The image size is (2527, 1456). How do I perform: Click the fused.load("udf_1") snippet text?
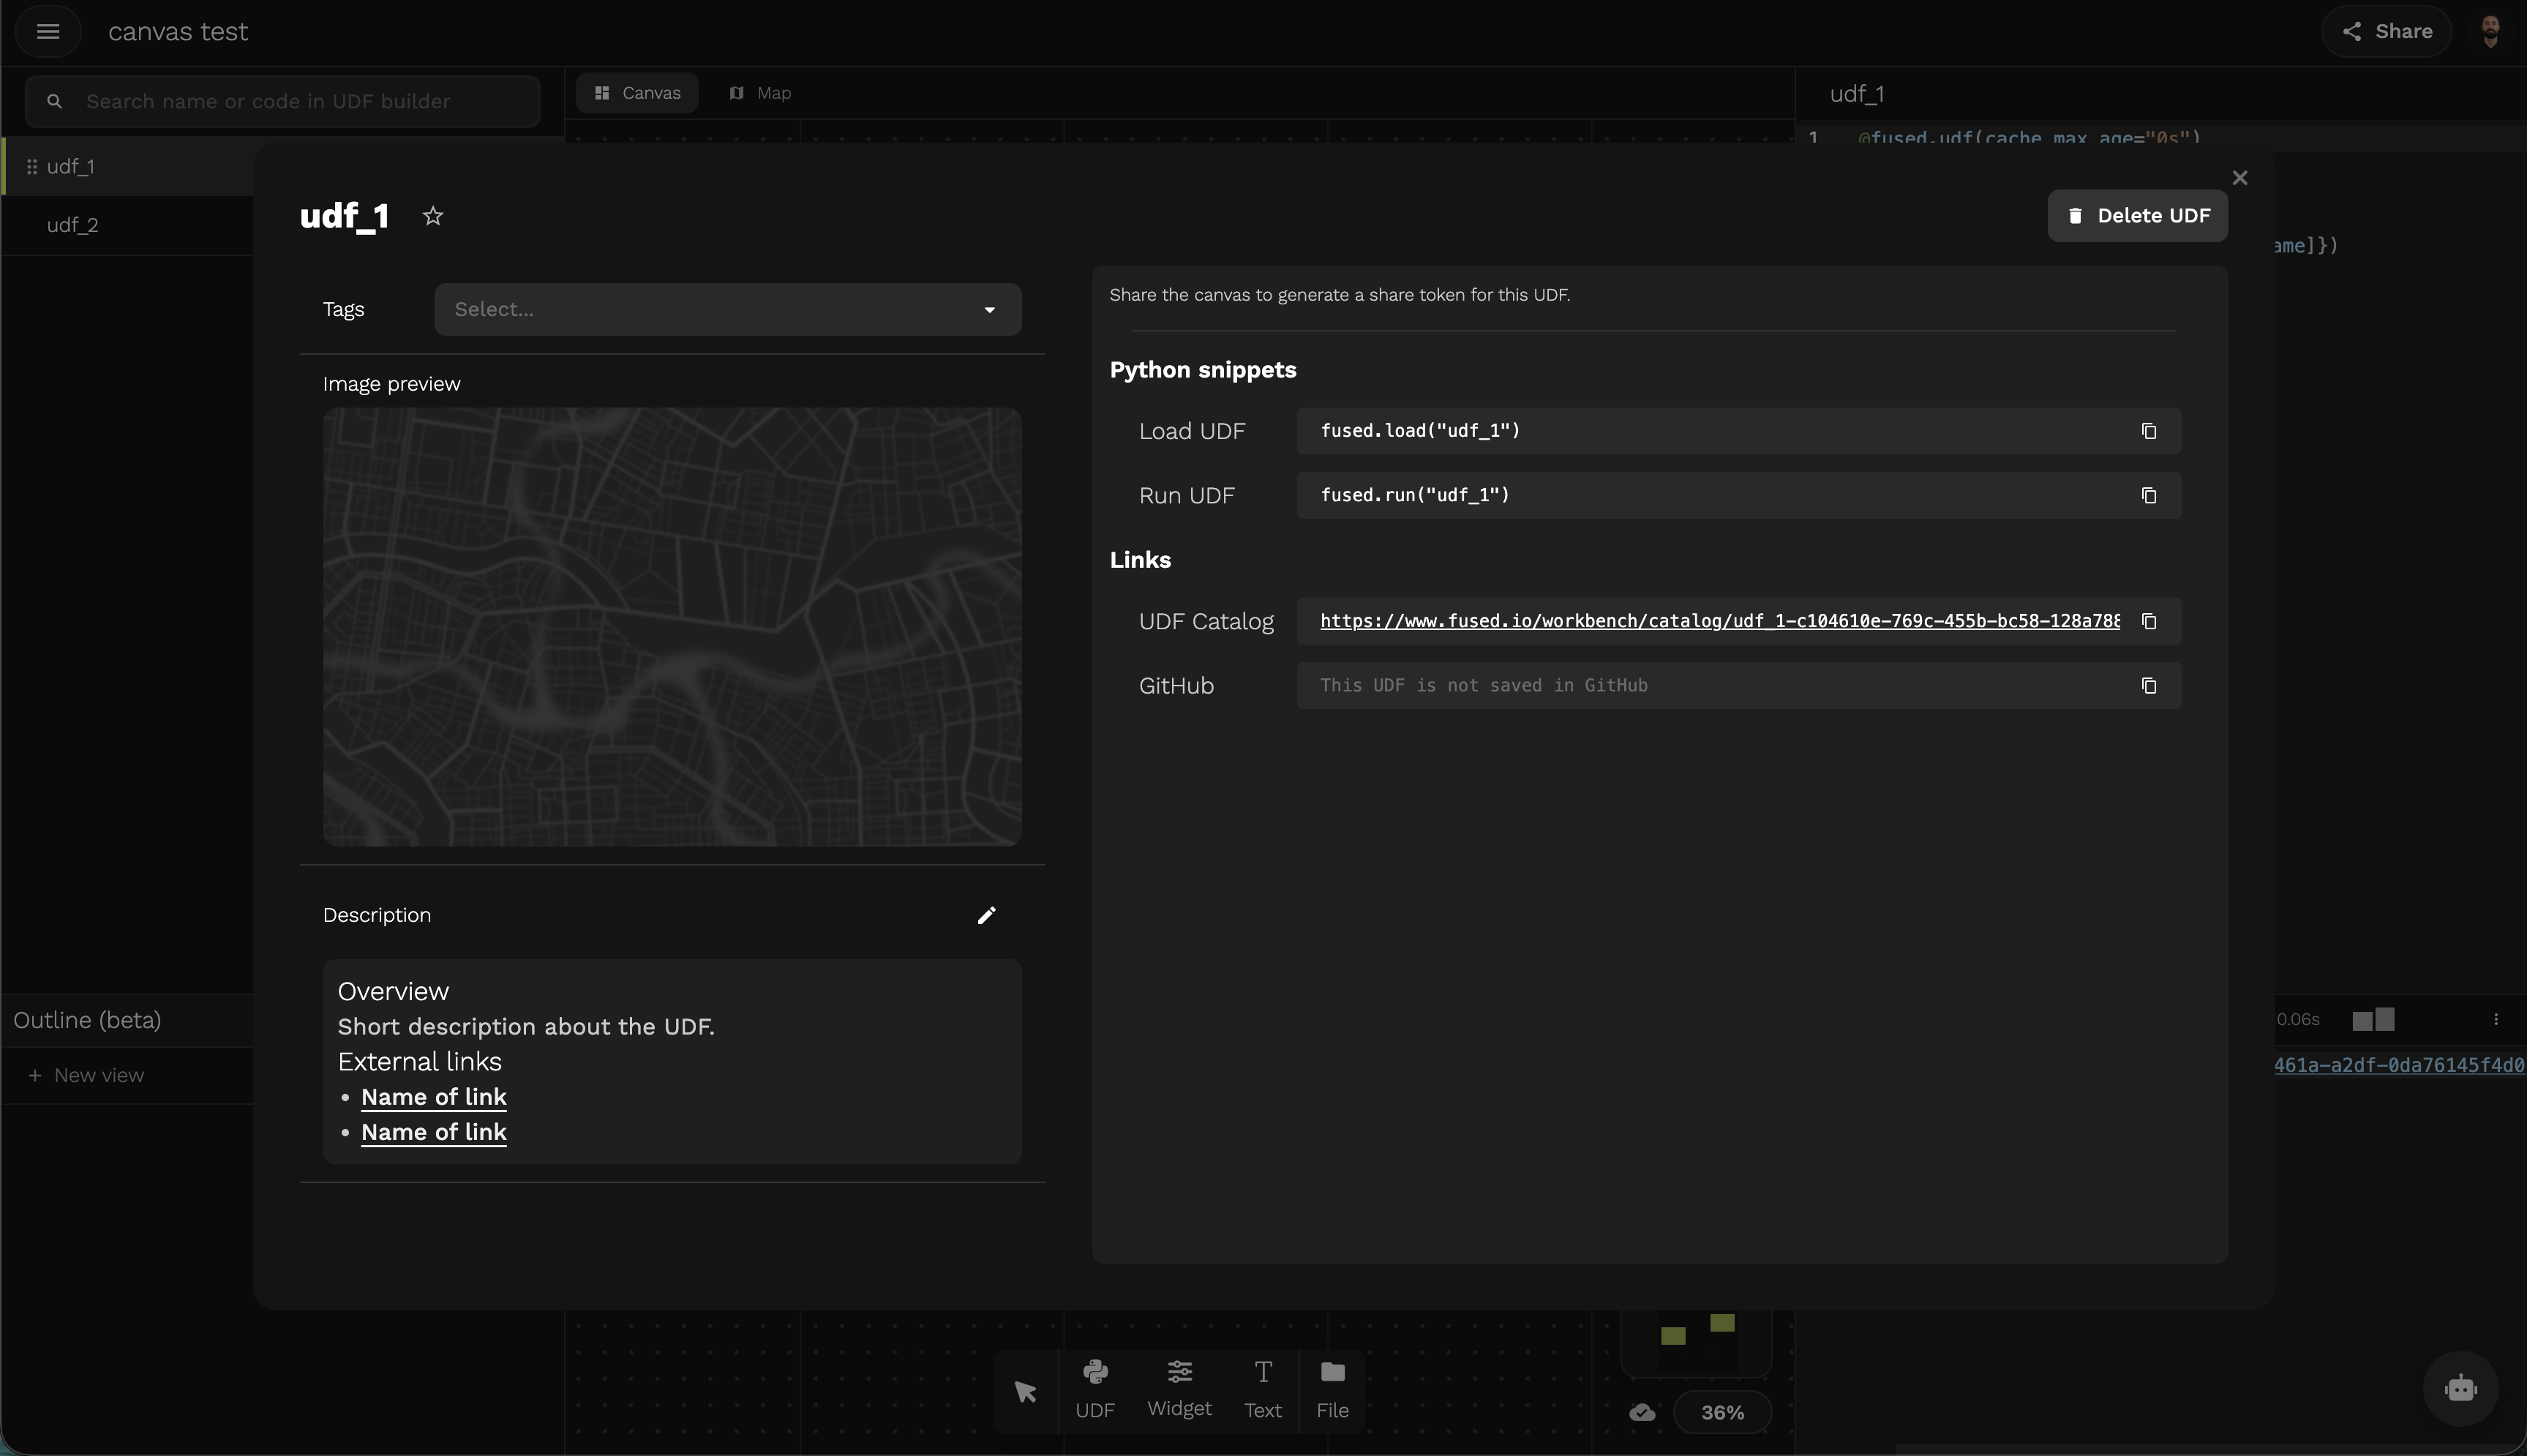pyautogui.click(x=1419, y=431)
